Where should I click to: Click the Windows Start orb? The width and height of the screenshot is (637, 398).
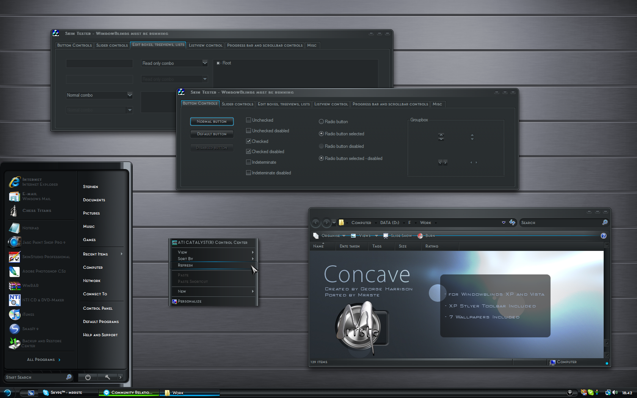[7, 393]
